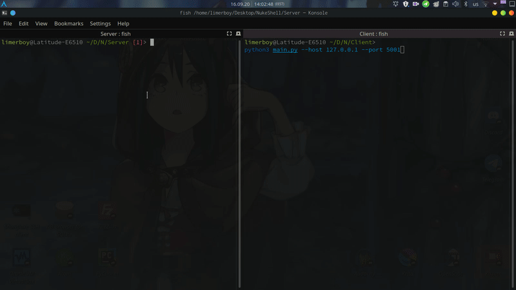Click the 'Client : fish' pane title
The height and width of the screenshot is (290, 516).
point(373,34)
